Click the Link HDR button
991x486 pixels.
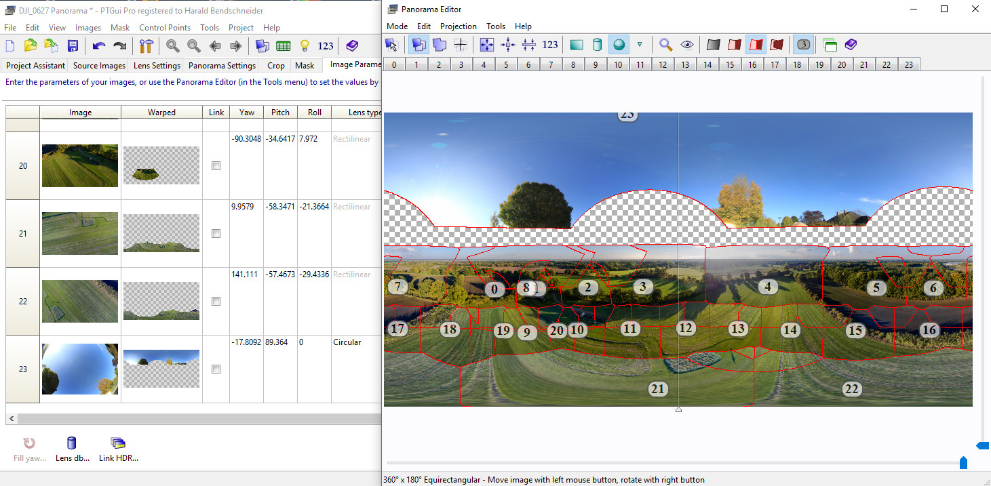(118, 449)
